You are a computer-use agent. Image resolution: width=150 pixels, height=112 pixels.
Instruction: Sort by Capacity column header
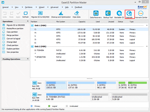(82, 22)
